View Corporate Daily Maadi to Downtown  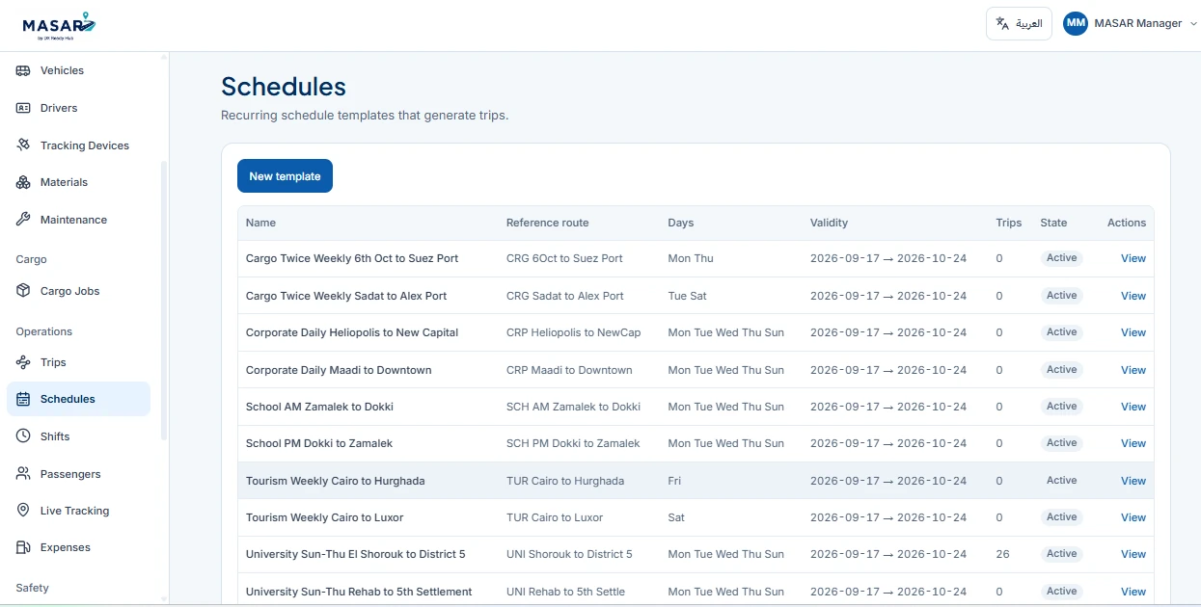click(x=1133, y=370)
